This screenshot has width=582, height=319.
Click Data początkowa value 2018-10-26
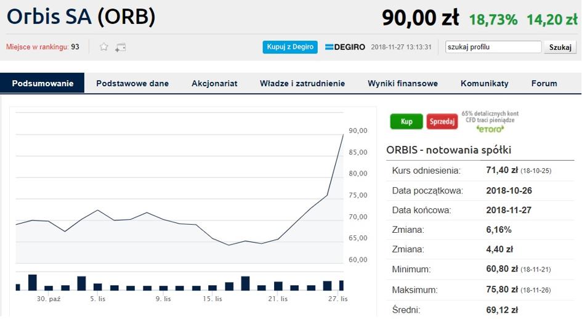[x=509, y=190]
